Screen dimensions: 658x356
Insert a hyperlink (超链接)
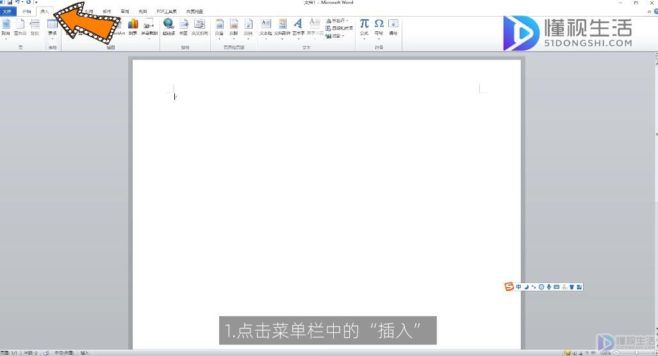[169, 28]
